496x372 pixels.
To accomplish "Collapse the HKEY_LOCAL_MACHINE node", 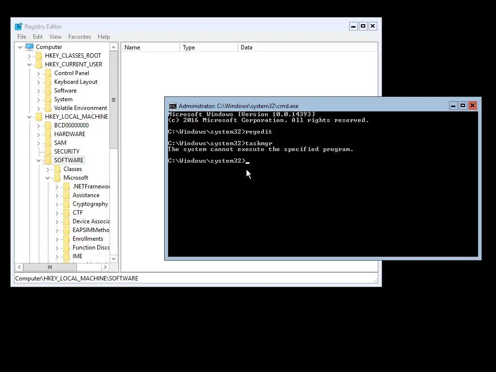I will click(x=30, y=117).
